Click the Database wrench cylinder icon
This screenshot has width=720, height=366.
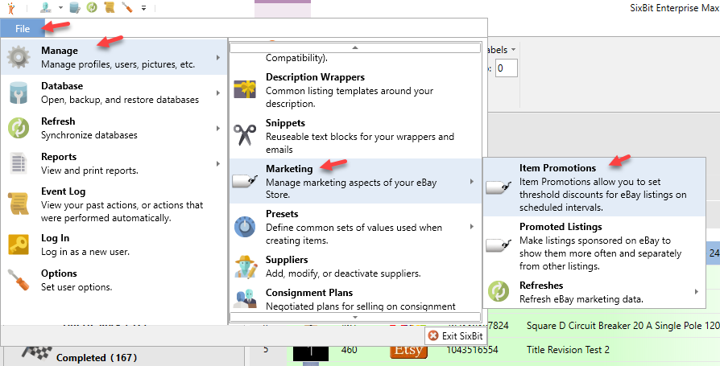(19, 93)
